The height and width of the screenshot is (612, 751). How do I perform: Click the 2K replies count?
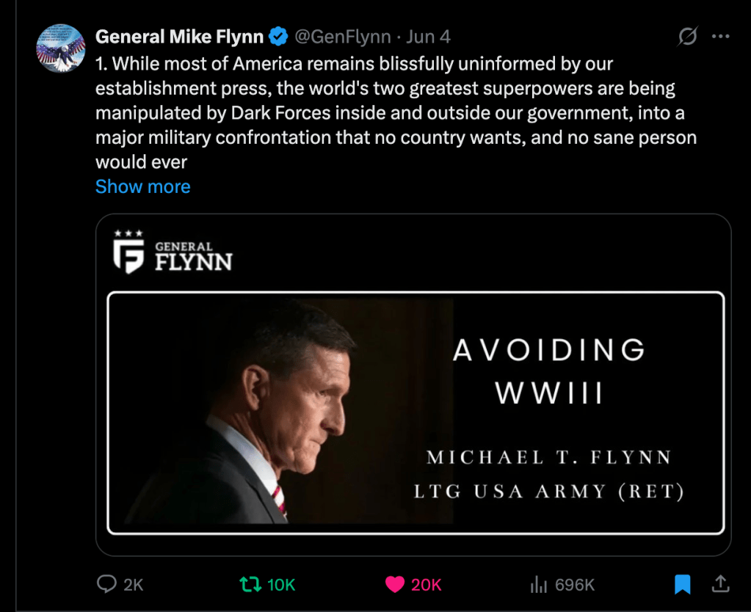pyautogui.click(x=133, y=585)
